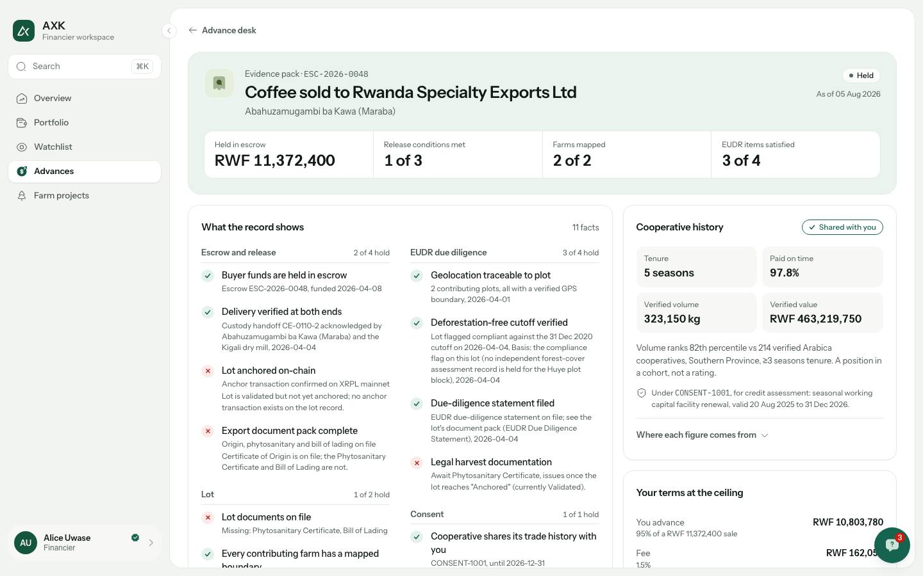Screen dimensions: 923x576
Task: Click the Advances money icon
Action: pyautogui.click(x=22, y=172)
